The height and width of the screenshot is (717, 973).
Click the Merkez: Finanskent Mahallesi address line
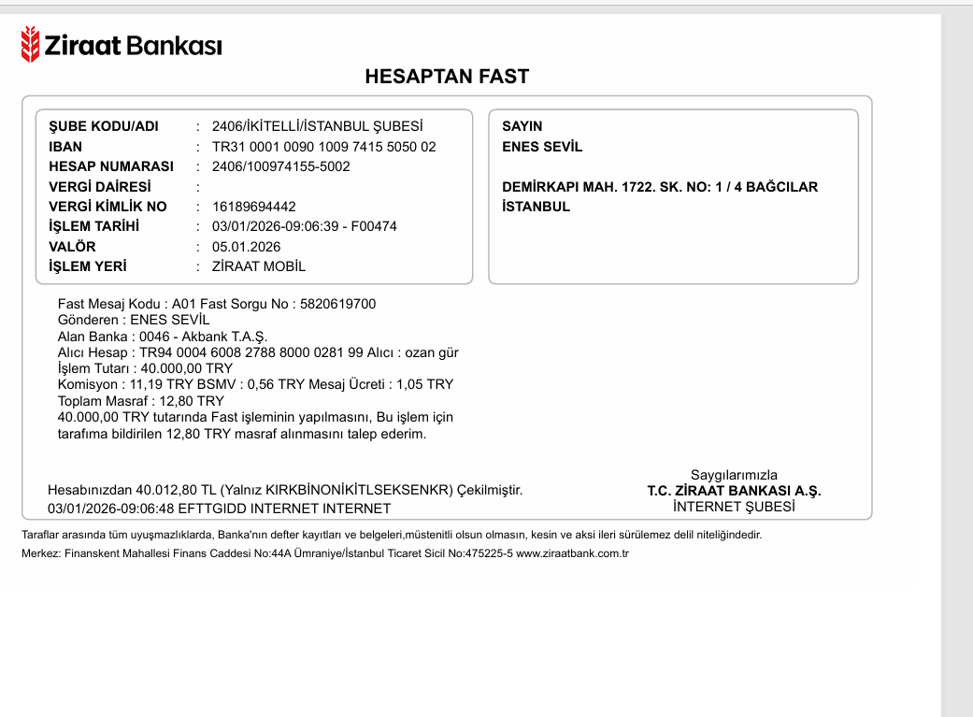pos(325,553)
